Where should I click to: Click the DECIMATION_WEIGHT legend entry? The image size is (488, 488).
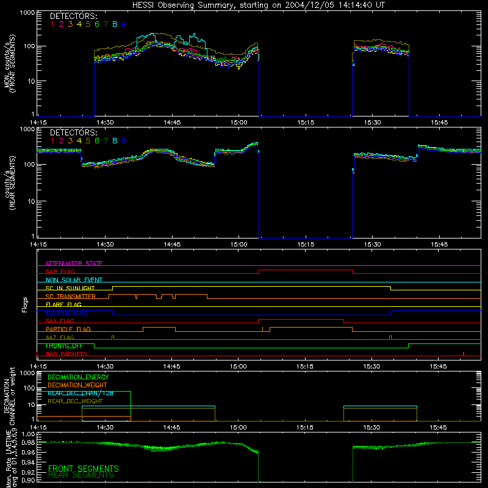77,386
